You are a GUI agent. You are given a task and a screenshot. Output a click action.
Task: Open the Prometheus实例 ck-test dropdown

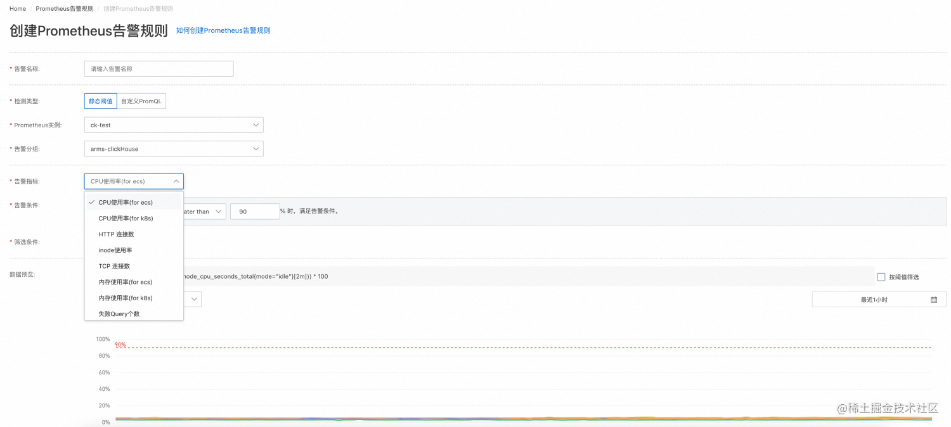point(174,125)
